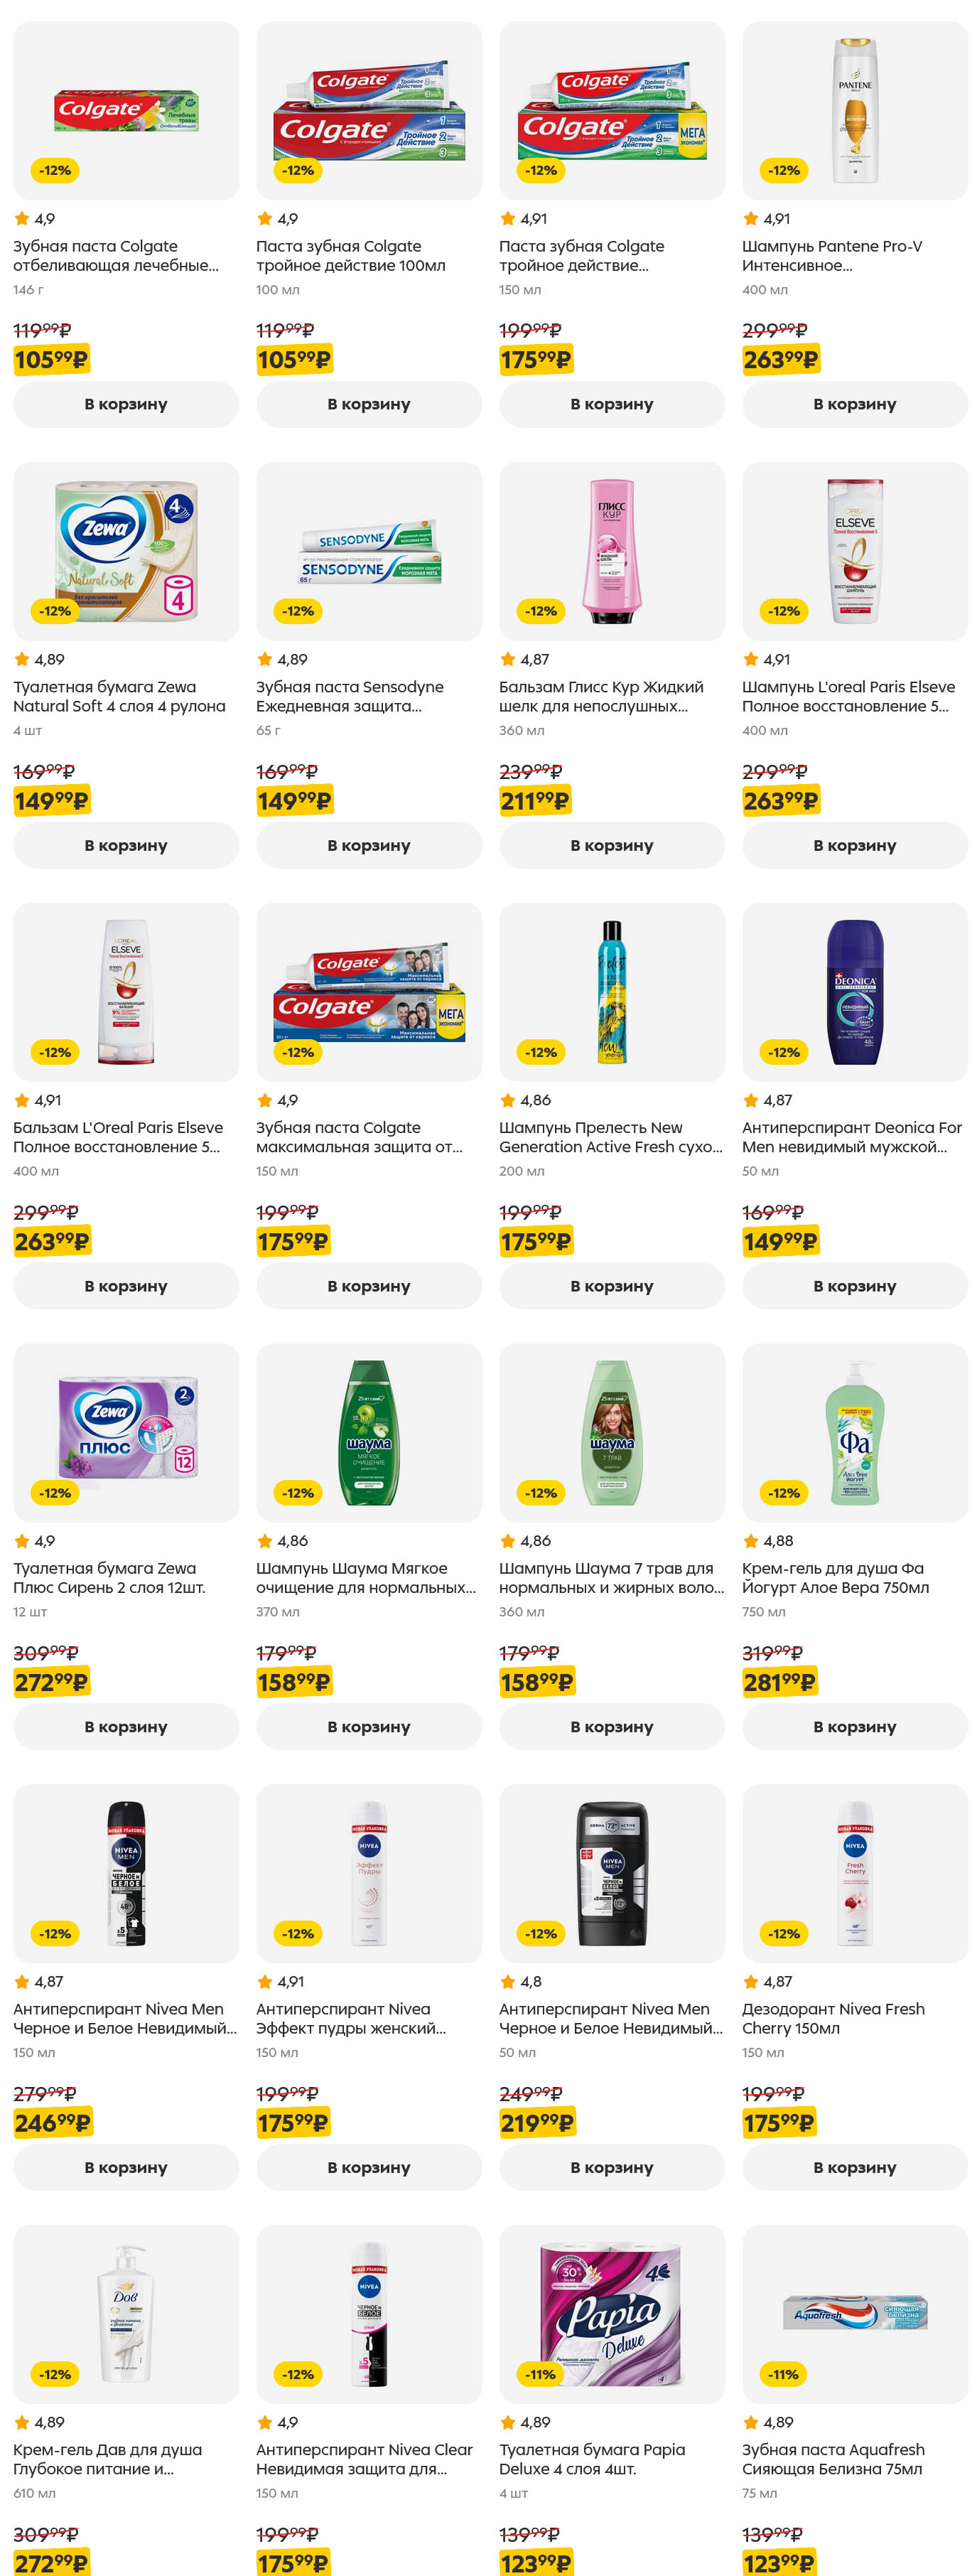Click the star icon beside Фа shower gel rating
The height and width of the screenshot is (2576, 977).
pos(750,1541)
